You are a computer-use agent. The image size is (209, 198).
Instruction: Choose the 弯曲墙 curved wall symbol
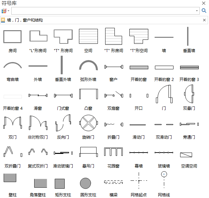point(13,65)
